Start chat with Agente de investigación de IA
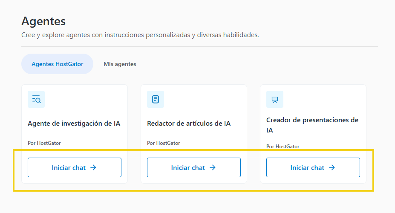 75,167
